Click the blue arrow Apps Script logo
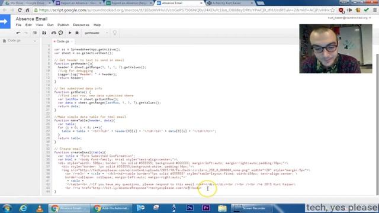 pos(5,21)
